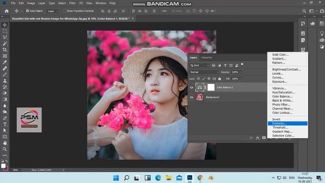Select the History Brush tool
Viewport: 325px width, 183px height.
click(5, 87)
